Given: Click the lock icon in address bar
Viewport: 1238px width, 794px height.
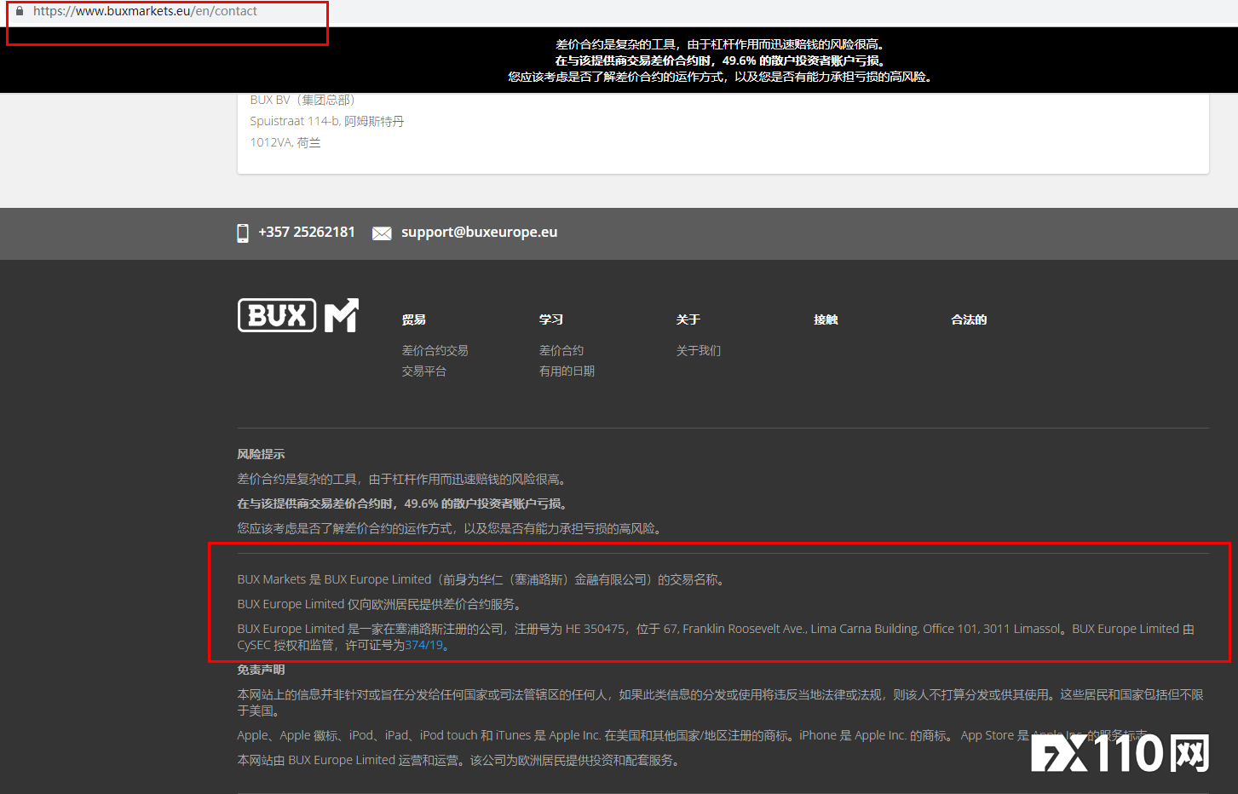Looking at the screenshot, I should (20, 11).
